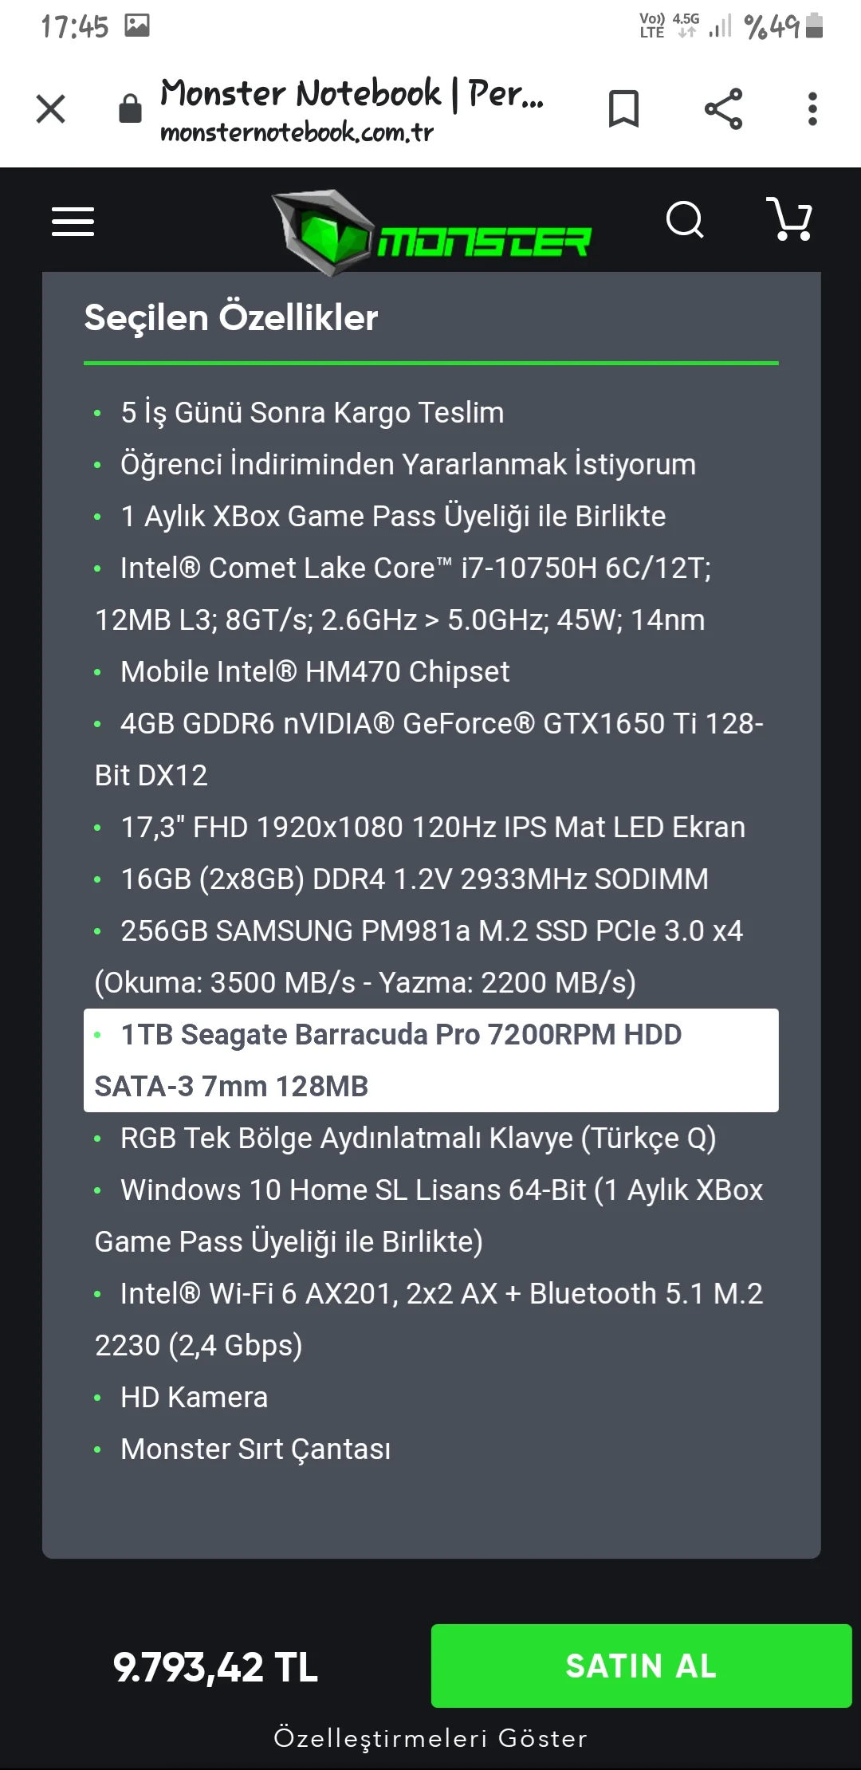Close the browser tab with the X icon

coord(51,108)
